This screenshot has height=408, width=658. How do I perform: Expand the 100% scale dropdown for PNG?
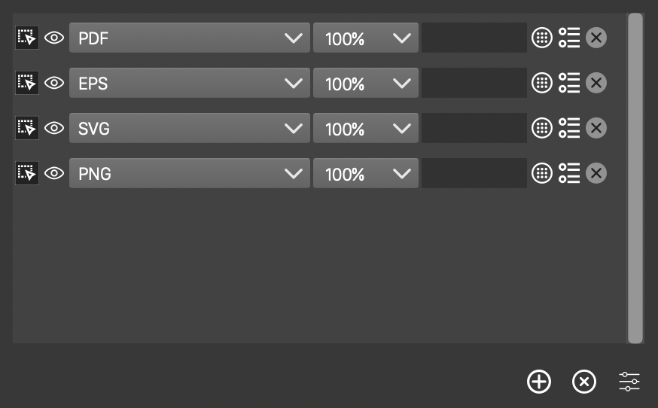click(x=365, y=173)
